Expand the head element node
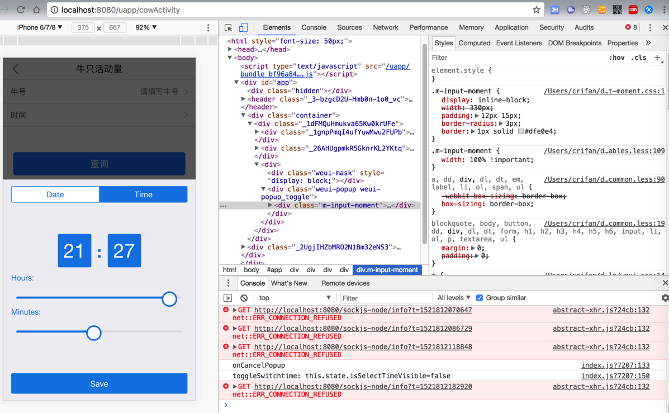The width and height of the screenshot is (669, 413). pos(230,50)
